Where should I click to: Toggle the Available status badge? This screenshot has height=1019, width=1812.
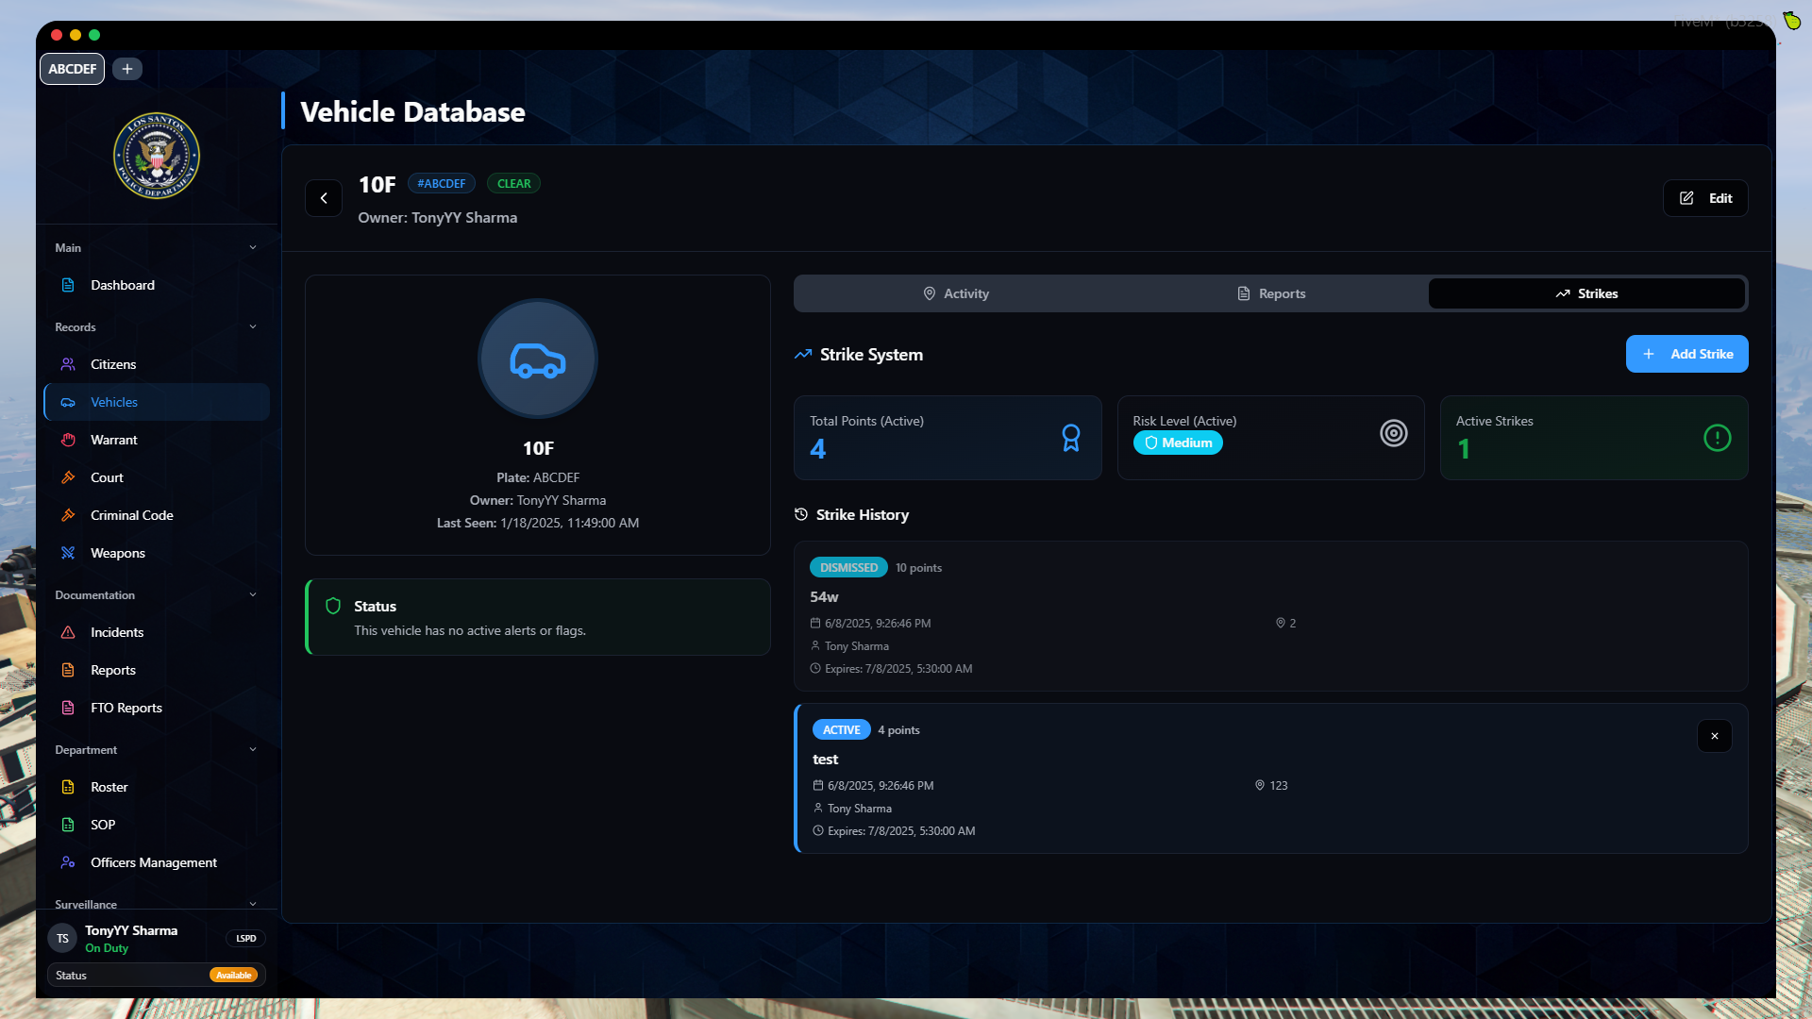[234, 975]
